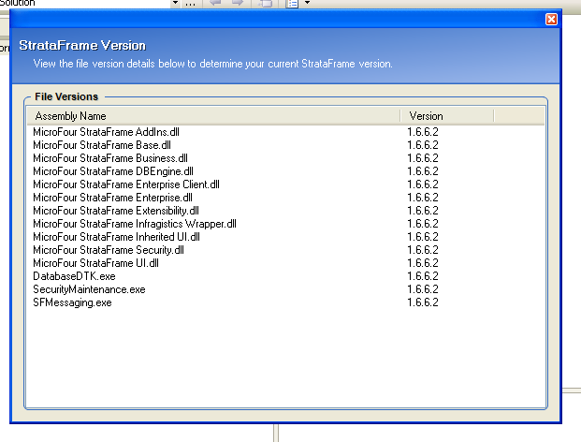This screenshot has height=442, width=581.
Task: Select MicroFour StrataFrame Base.dll row
Action: [102, 146]
